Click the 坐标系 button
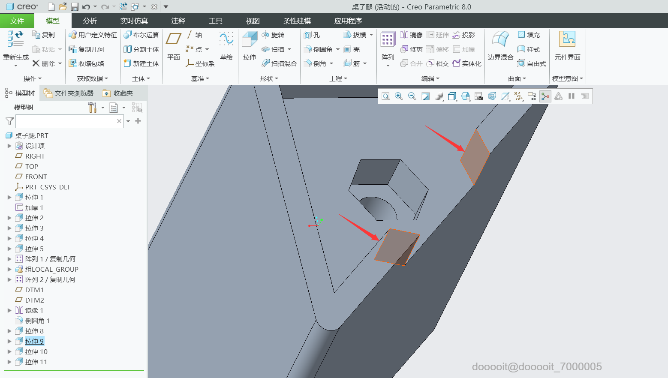Viewport: 668px width, 378px height. [200, 63]
